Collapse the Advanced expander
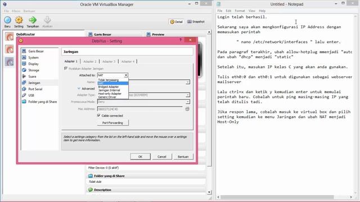 tap(79, 89)
